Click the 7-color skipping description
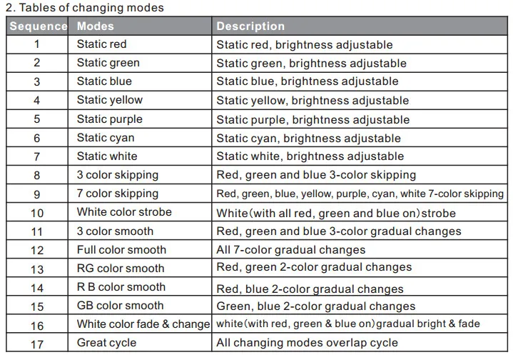 pos(360,194)
